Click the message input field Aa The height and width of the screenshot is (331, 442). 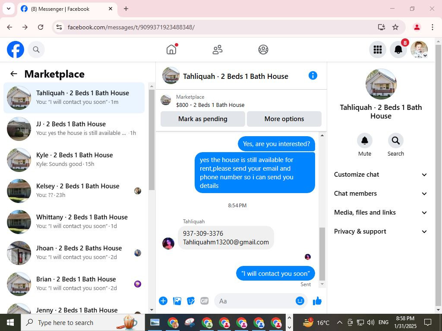255,301
